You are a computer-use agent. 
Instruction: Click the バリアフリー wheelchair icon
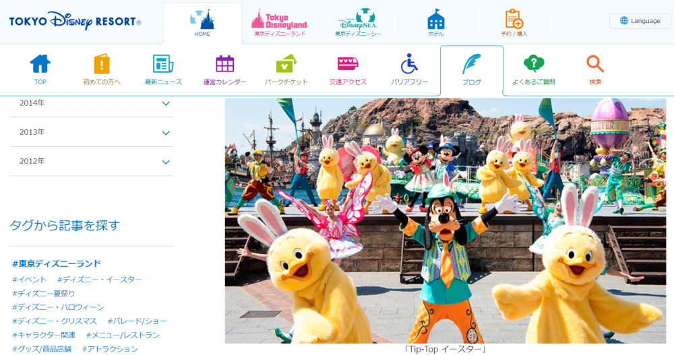tap(409, 63)
